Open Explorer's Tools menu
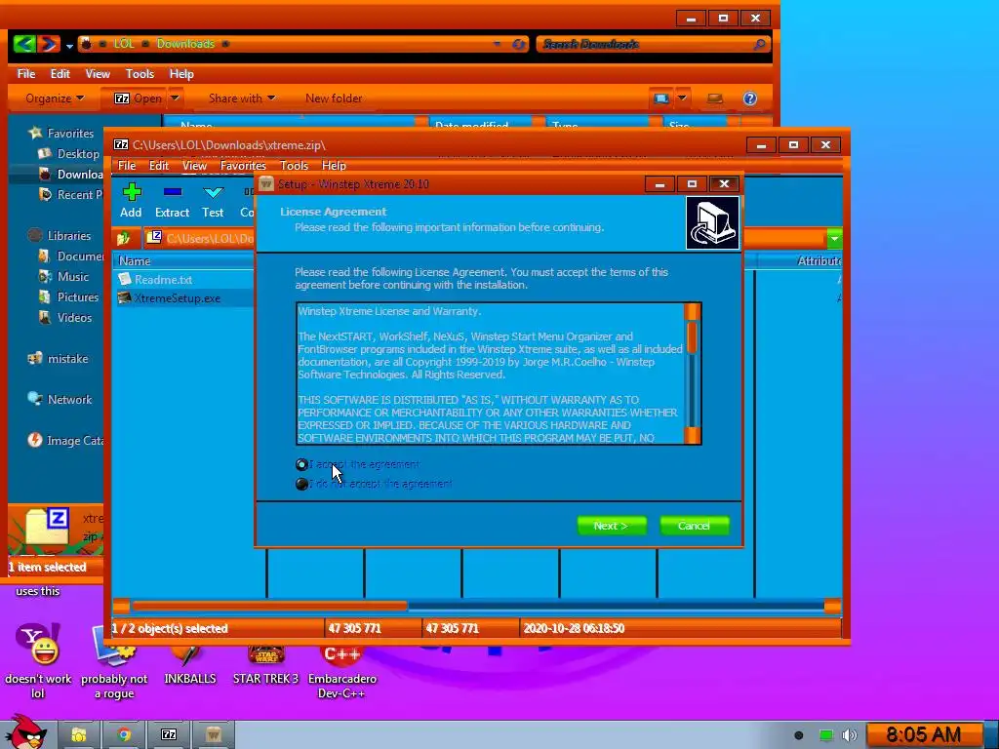Viewport: 999px width, 749px height. [140, 74]
